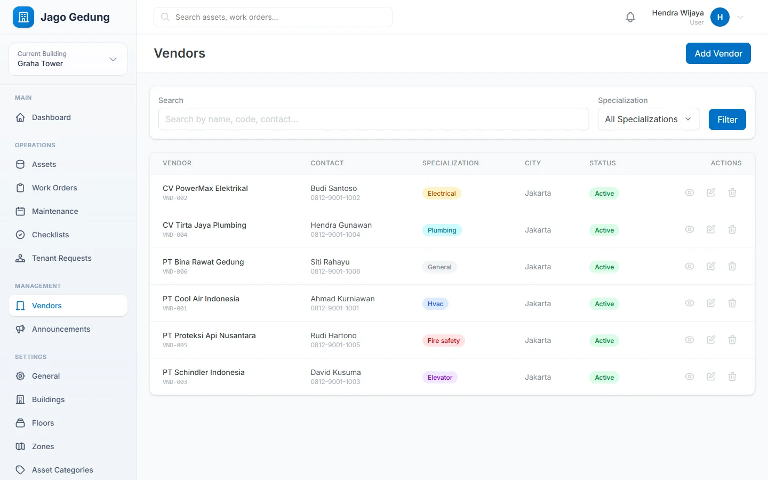Open the All Specializations dropdown
768x480 pixels.
[649, 119]
